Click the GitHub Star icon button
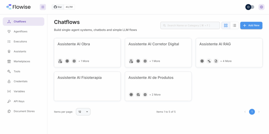Screen dimensions: 269x134 point(58,7)
